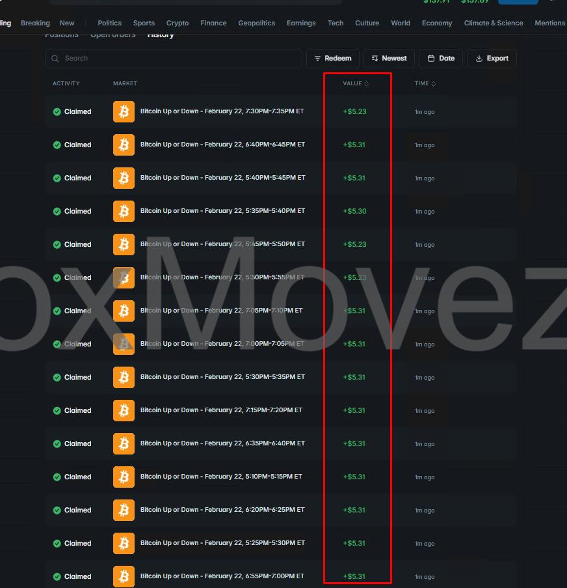
Task: Click green check icon on 5:35PM-5:40PM row
Action: [x=57, y=211]
